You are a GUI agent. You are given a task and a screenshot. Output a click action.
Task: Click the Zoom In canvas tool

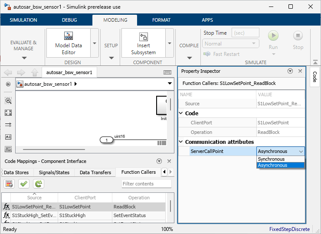8,101
